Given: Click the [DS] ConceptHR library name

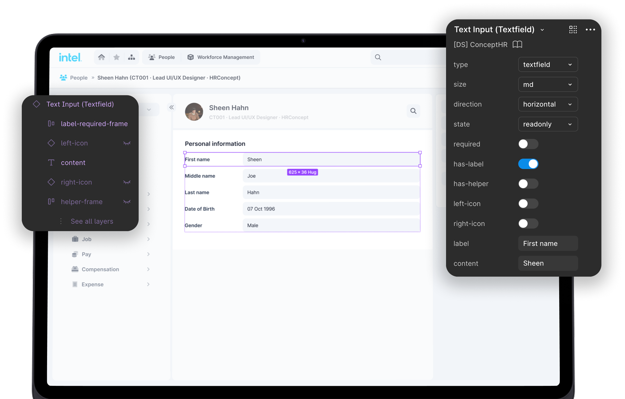Looking at the screenshot, I should (480, 45).
